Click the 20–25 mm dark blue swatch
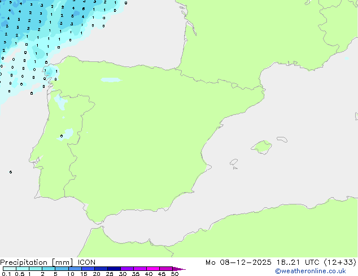The height and width of the screenshot is (276, 358). coord(101,269)
